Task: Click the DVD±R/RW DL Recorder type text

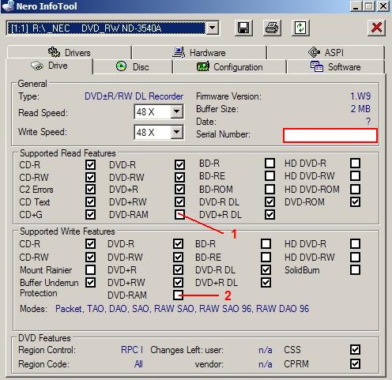Action: point(134,96)
